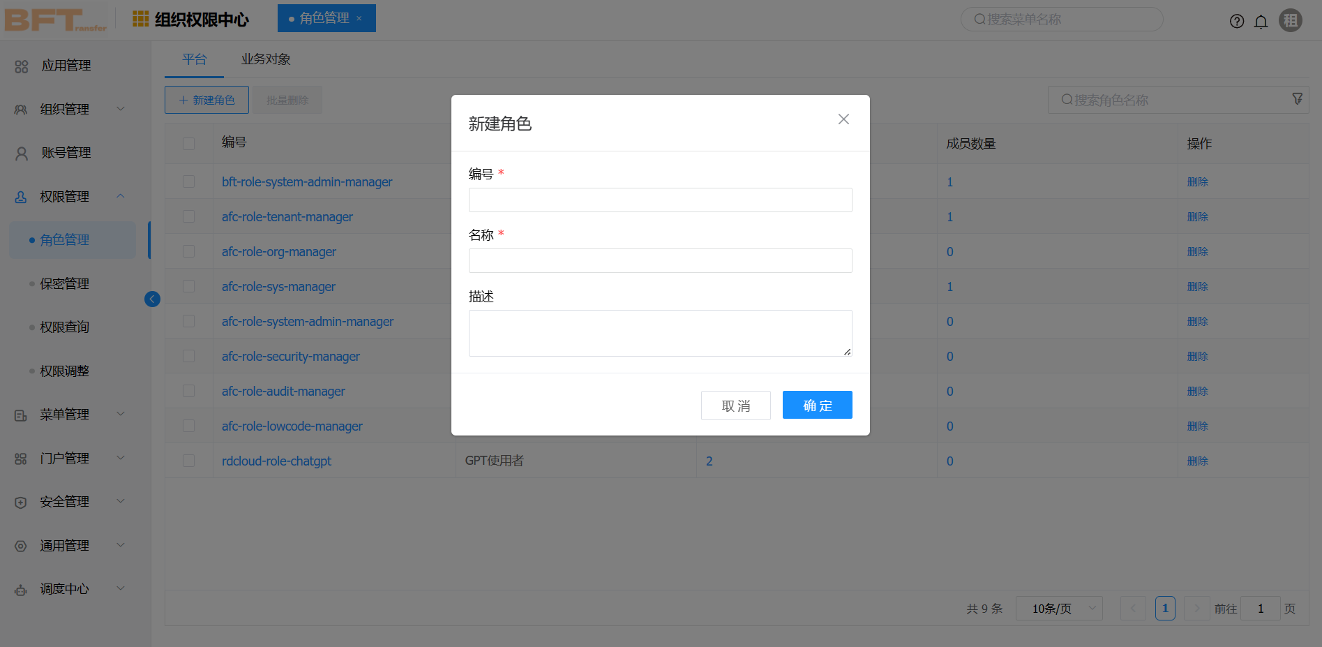Click the 编号 input field in dialog
1322x647 pixels.
pos(660,200)
